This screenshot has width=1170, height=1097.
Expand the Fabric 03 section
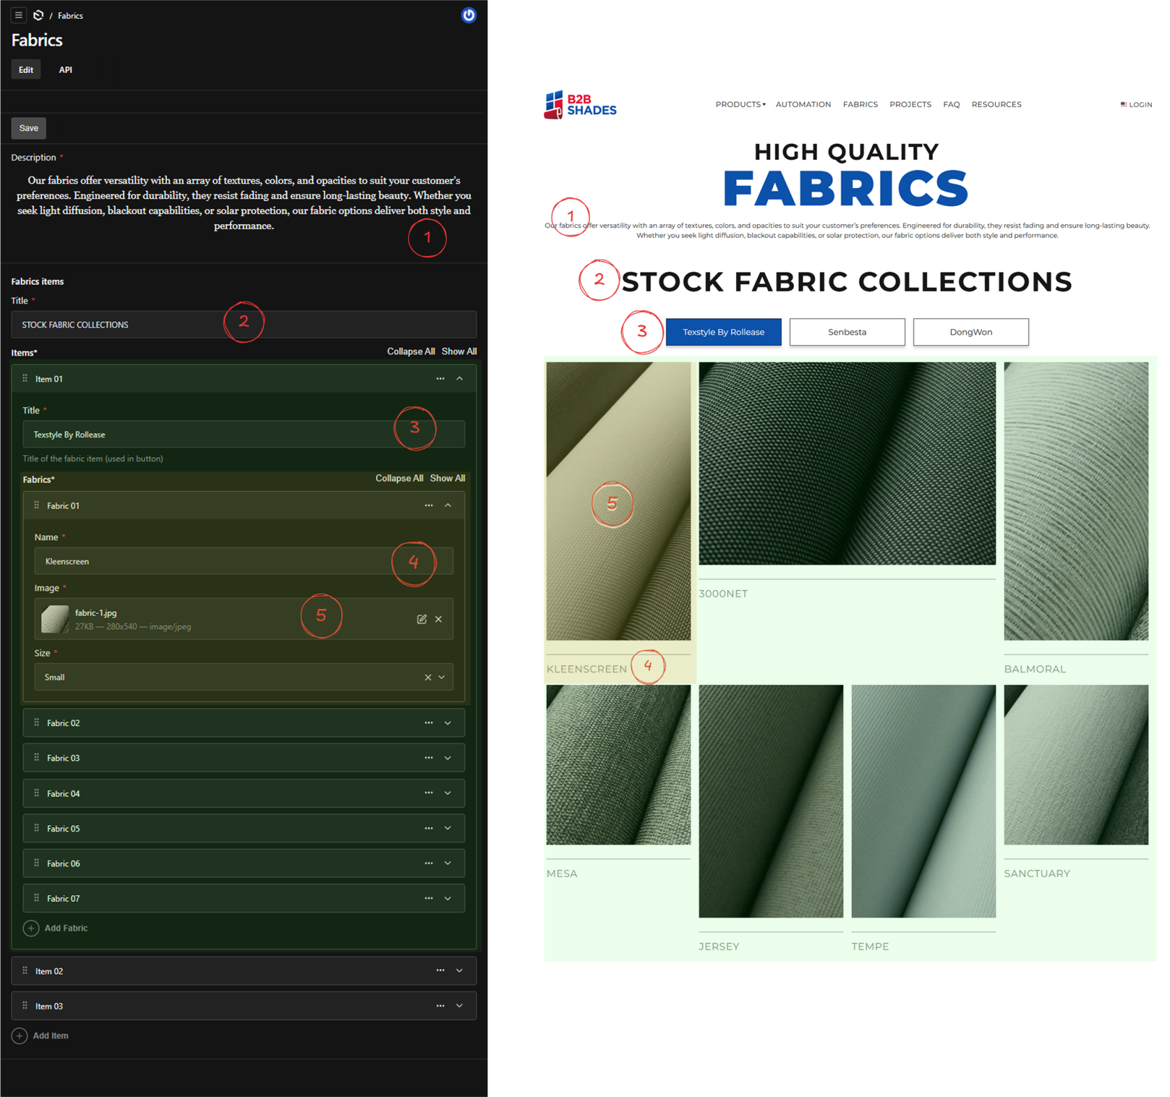click(x=448, y=757)
